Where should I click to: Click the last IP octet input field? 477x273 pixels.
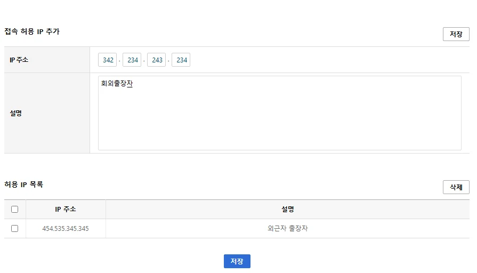[181, 60]
